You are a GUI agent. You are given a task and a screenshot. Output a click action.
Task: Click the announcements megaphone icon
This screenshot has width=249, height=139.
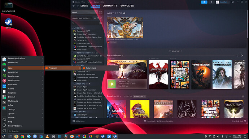click(204, 2)
